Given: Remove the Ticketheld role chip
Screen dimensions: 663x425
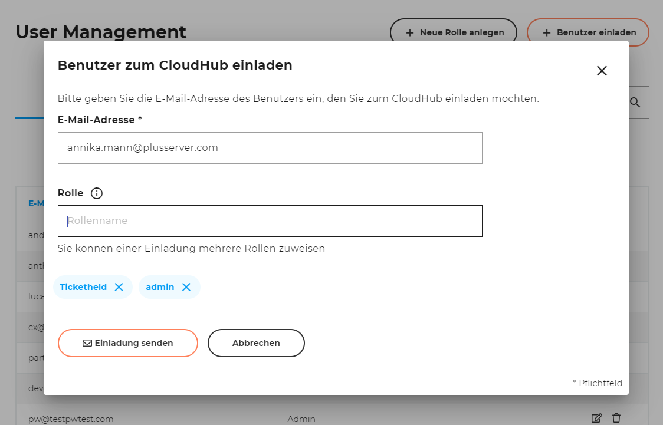Looking at the screenshot, I should 119,287.
